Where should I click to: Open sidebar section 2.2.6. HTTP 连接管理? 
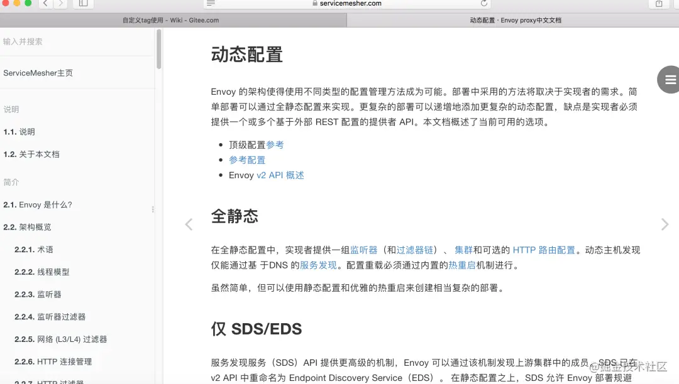(53, 362)
